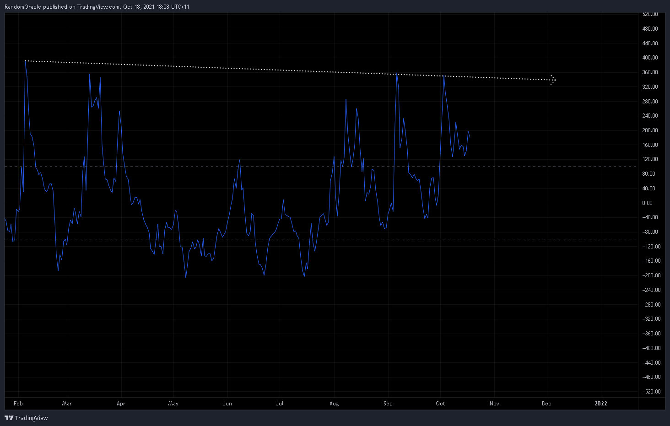Select the February peak of the oscillator
The width and height of the screenshot is (670, 426).
tap(25, 61)
